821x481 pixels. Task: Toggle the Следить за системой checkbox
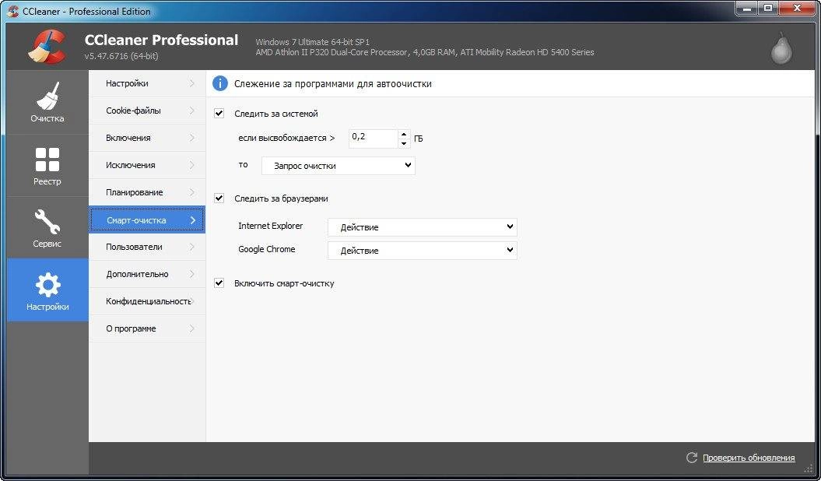[x=219, y=113]
